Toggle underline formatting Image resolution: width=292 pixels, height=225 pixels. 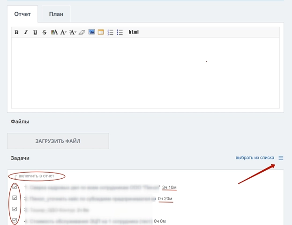point(35,32)
